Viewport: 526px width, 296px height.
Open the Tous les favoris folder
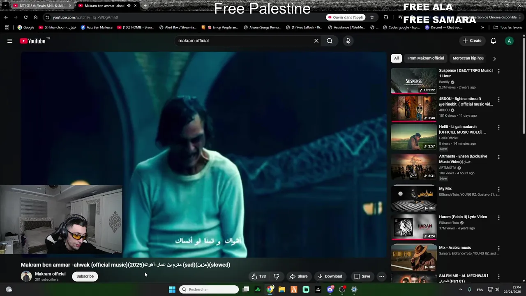point(508,28)
